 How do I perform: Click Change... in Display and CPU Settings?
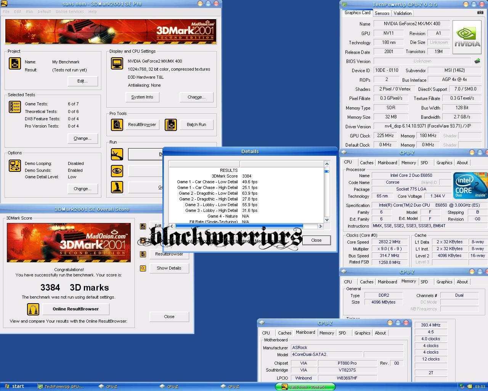tap(196, 97)
